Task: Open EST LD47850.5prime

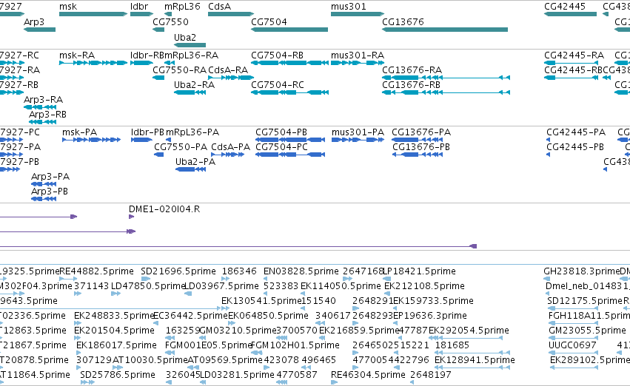Action: [x=148, y=286]
